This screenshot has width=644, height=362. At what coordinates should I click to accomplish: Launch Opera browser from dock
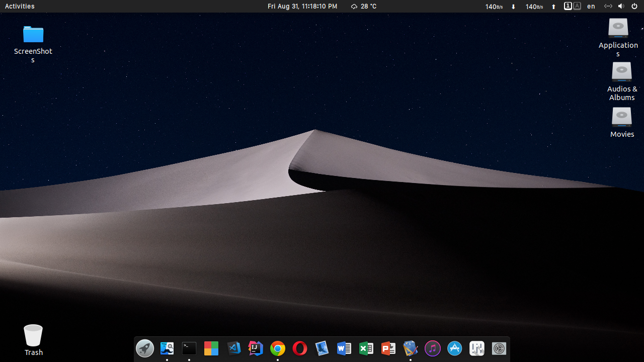[x=300, y=348]
